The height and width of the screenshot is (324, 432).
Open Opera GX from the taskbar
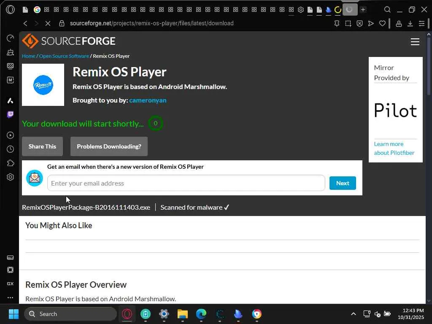(127, 314)
